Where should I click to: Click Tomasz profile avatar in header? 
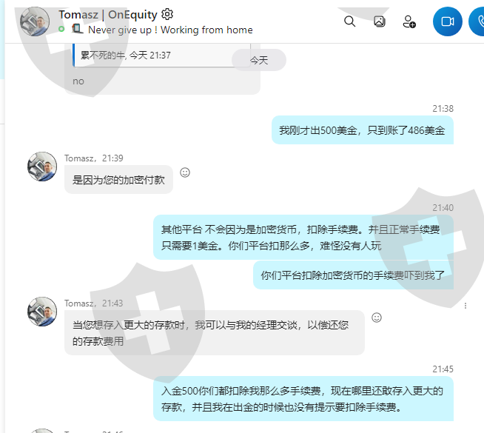35,21
